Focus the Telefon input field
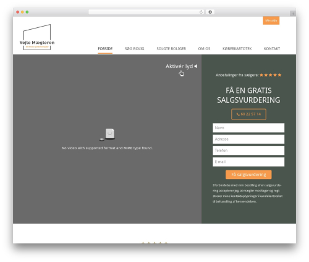The image size is (309, 262). click(x=248, y=151)
